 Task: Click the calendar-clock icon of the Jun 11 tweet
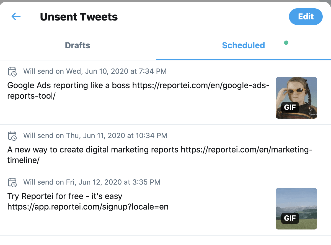click(12, 136)
